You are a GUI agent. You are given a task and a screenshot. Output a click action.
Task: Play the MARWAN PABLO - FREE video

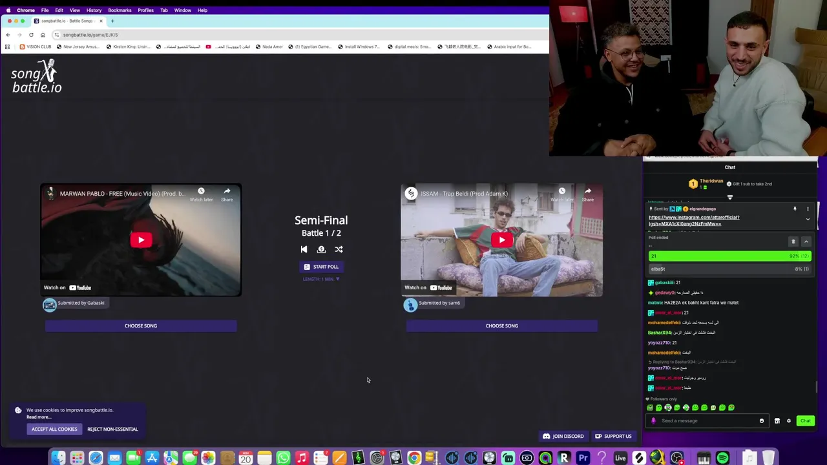point(141,240)
